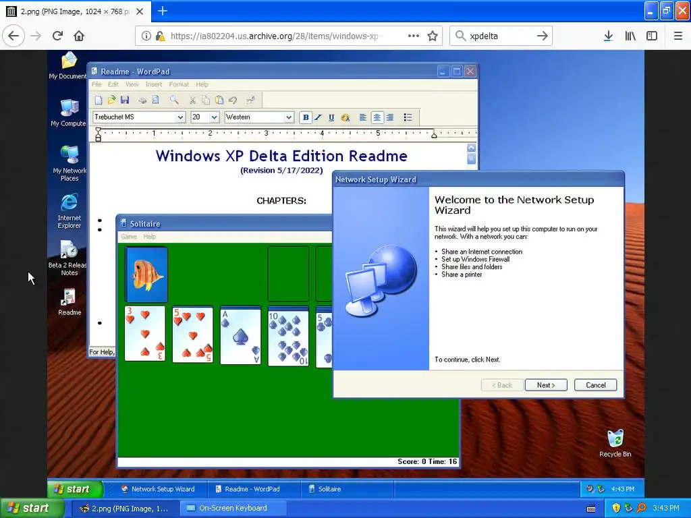Open Trebuchet MS font name dropdown

[x=180, y=117]
